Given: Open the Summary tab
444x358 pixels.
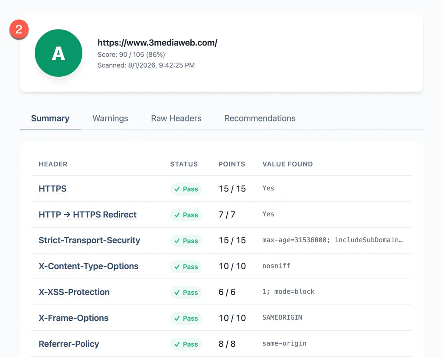Looking at the screenshot, I should click(x=50, y=118).
